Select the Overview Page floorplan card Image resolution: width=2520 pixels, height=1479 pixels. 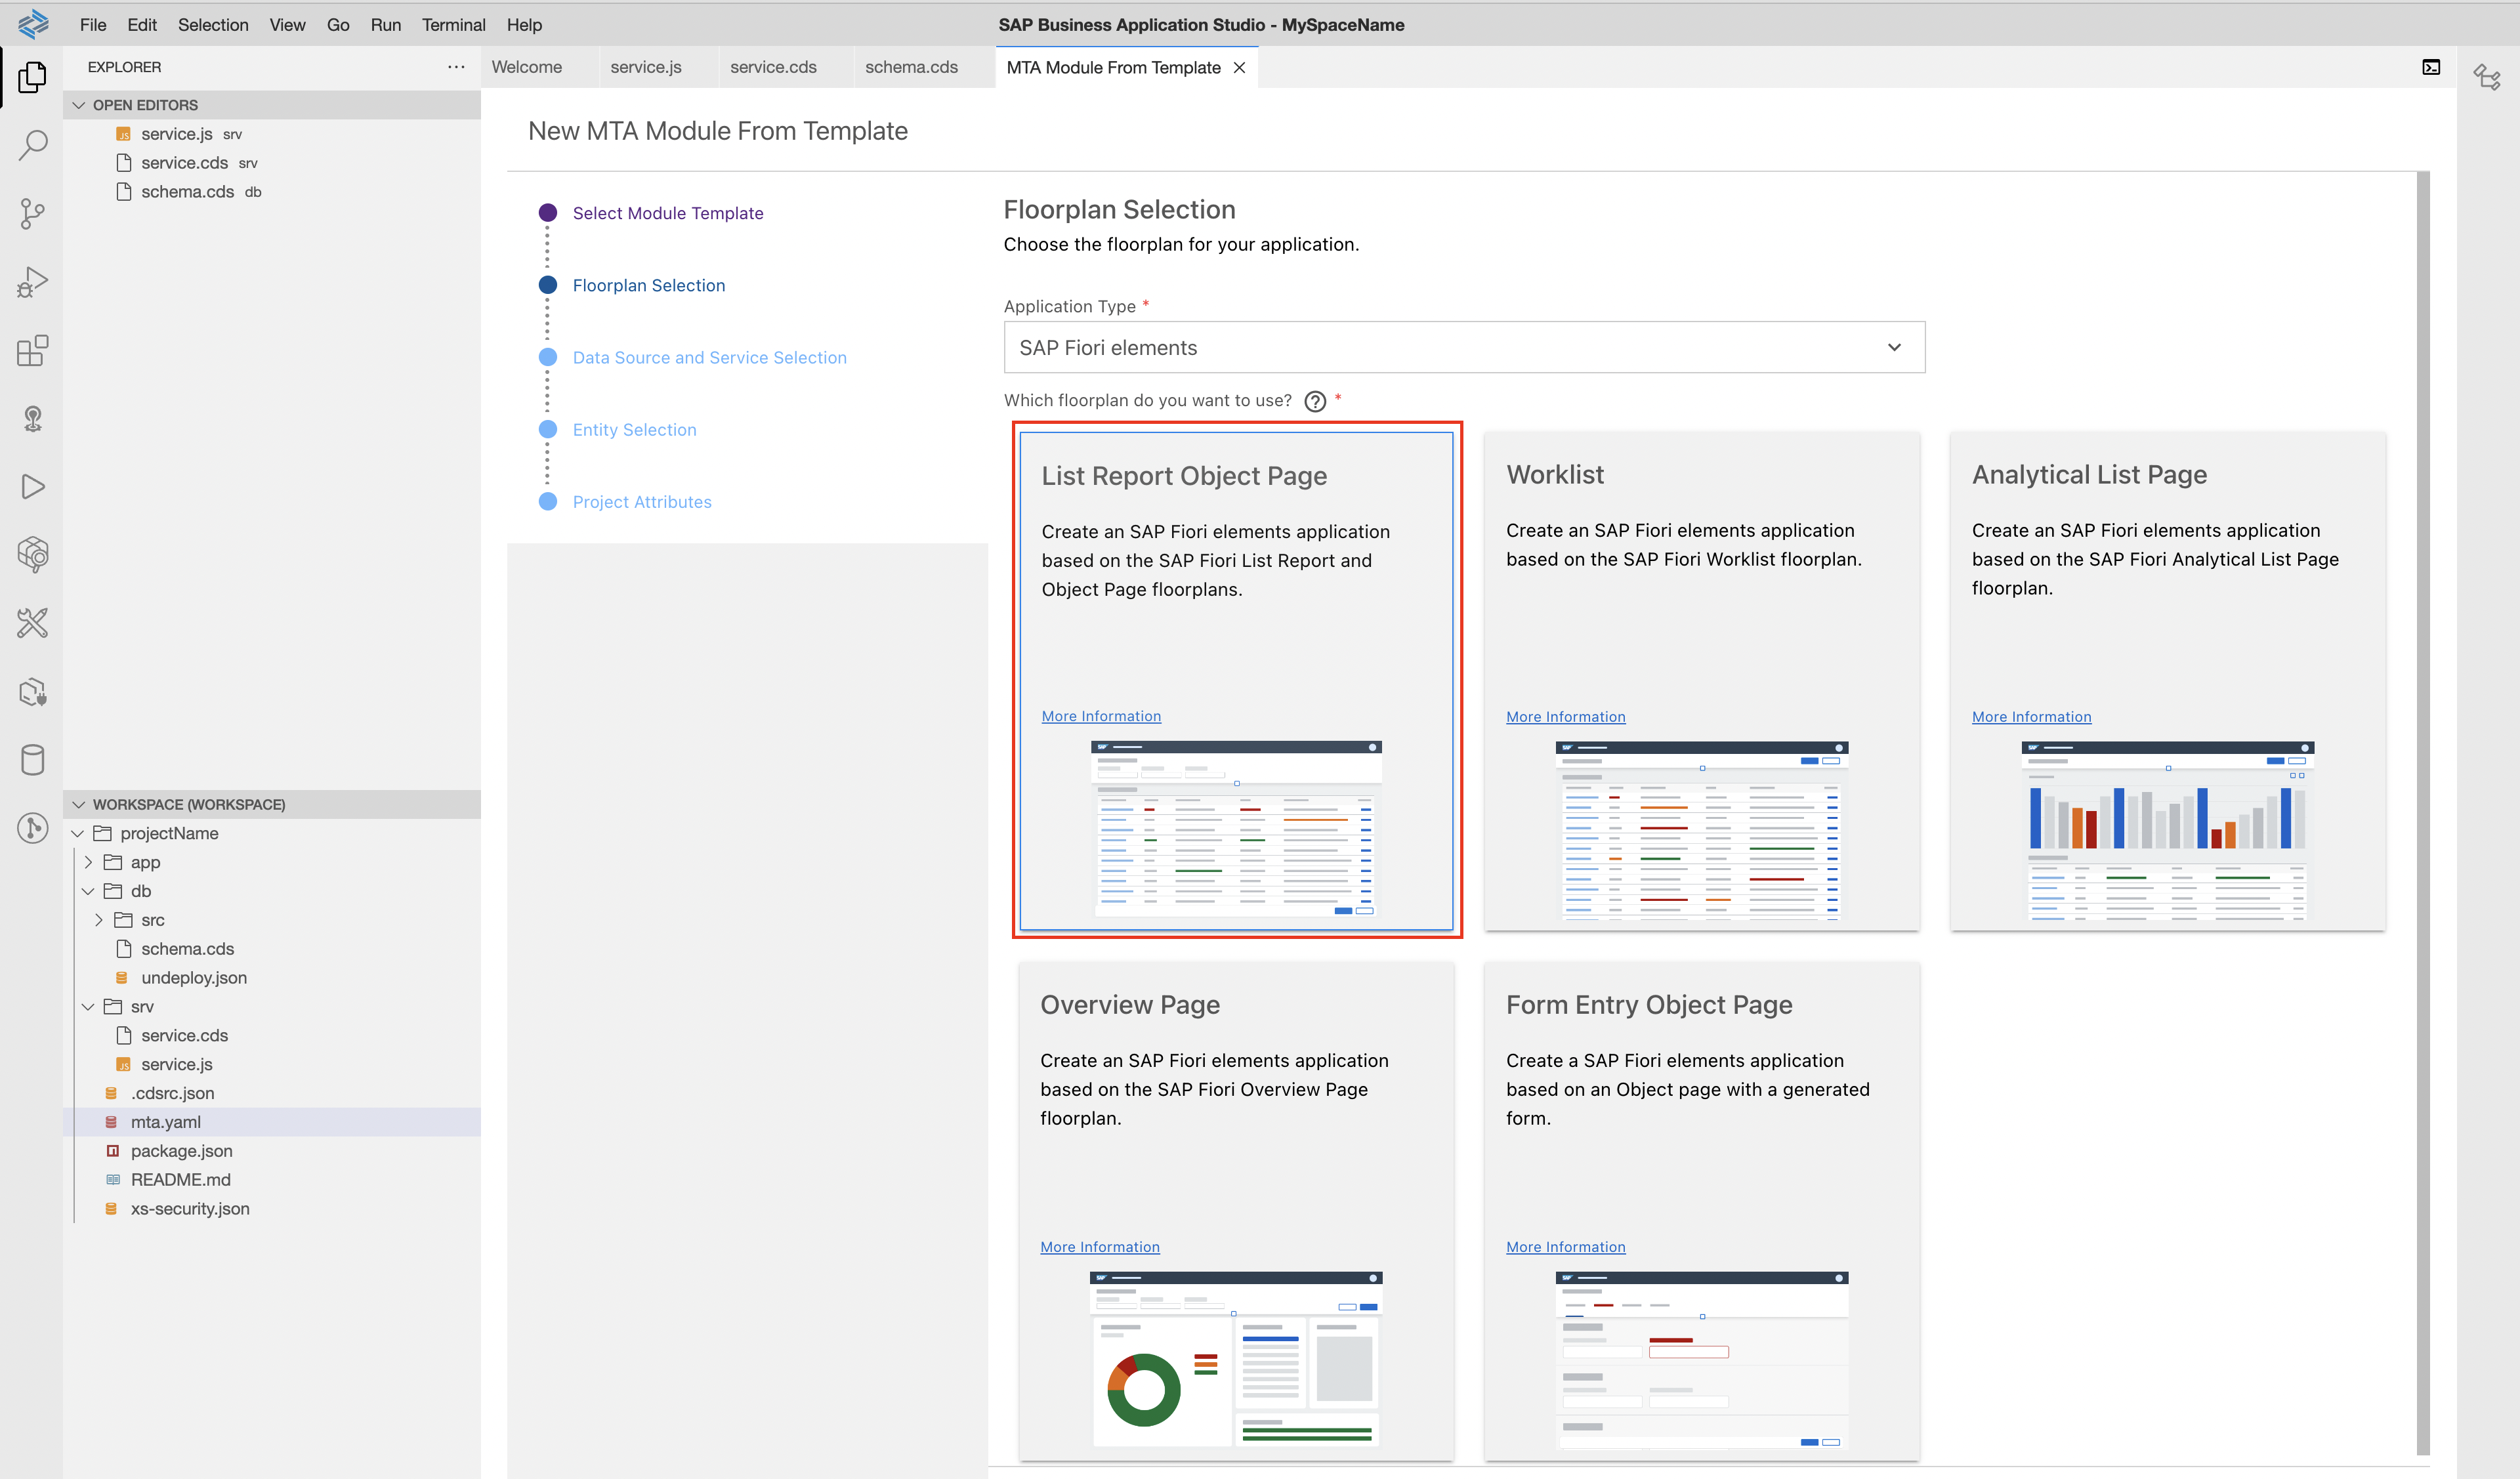pos(1236,1211)
